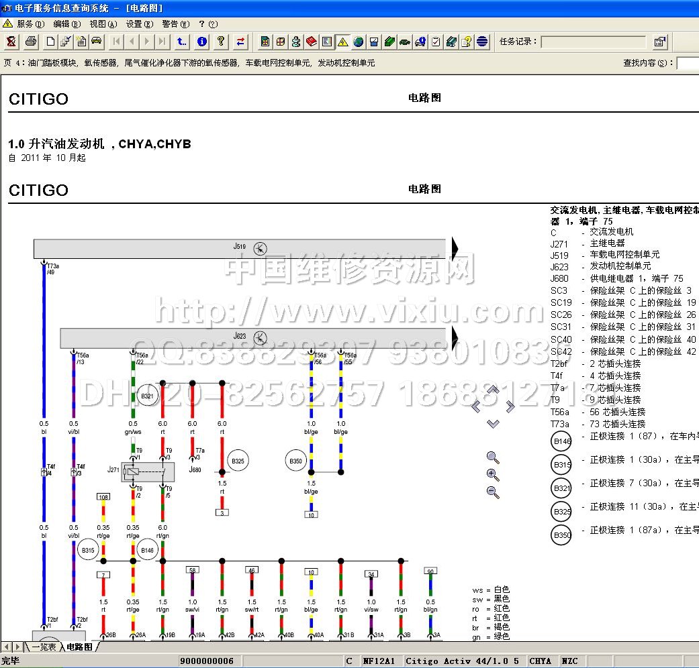Click the pan down chevron on diagram

click(x=493, y=424)
